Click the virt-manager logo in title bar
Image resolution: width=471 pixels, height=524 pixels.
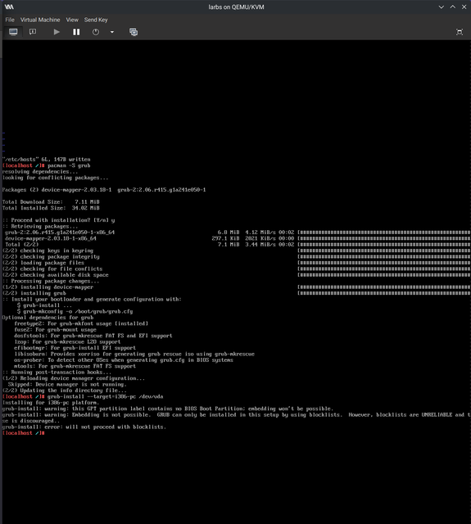pos(9,7)
